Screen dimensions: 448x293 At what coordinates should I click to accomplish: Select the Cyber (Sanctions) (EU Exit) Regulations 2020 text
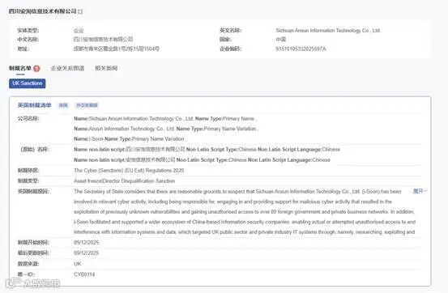(129, 171)
